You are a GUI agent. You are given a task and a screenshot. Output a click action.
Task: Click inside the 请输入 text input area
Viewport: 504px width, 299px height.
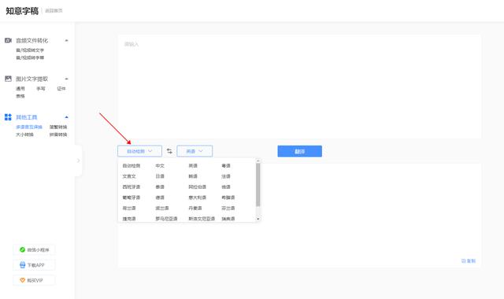pos(299,87)
